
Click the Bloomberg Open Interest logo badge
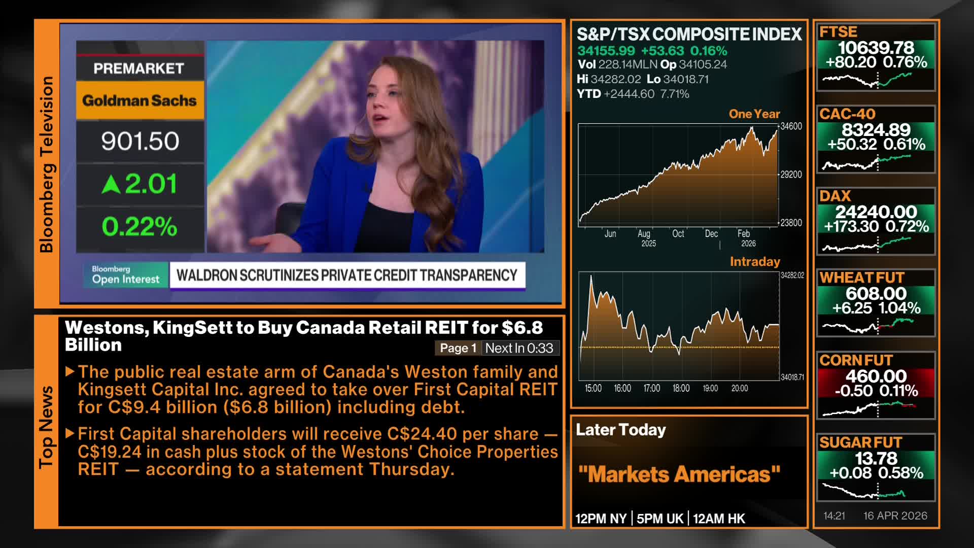pos(125,275)
